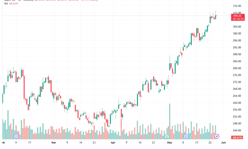Click the 280.00 label on price axis

tap(237, 68)
